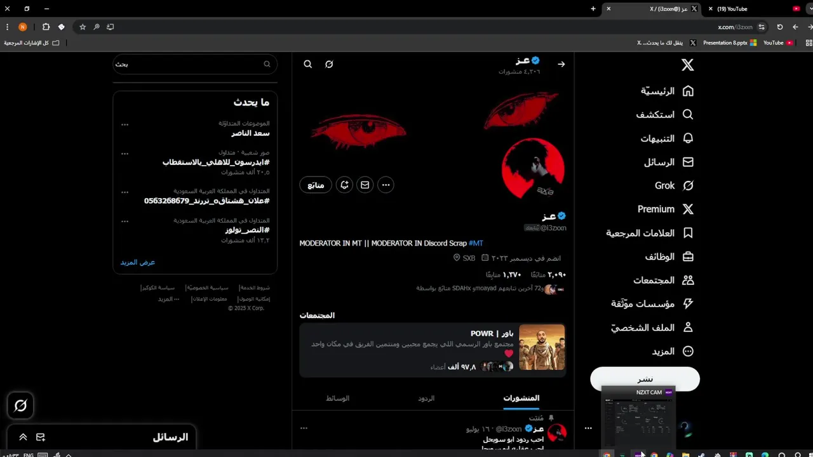The image size is (813, 457).
Task: Open the trend #النصر_تولوز
Action: click(248, 230)
